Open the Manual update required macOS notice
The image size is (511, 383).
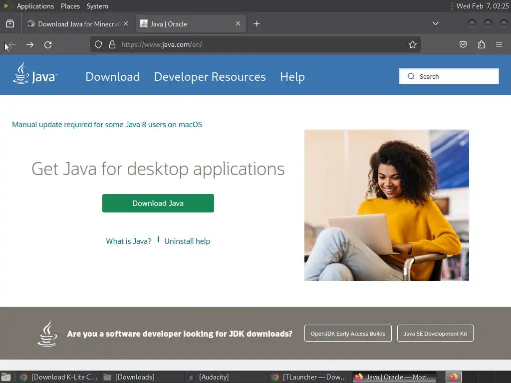[107, 124]
